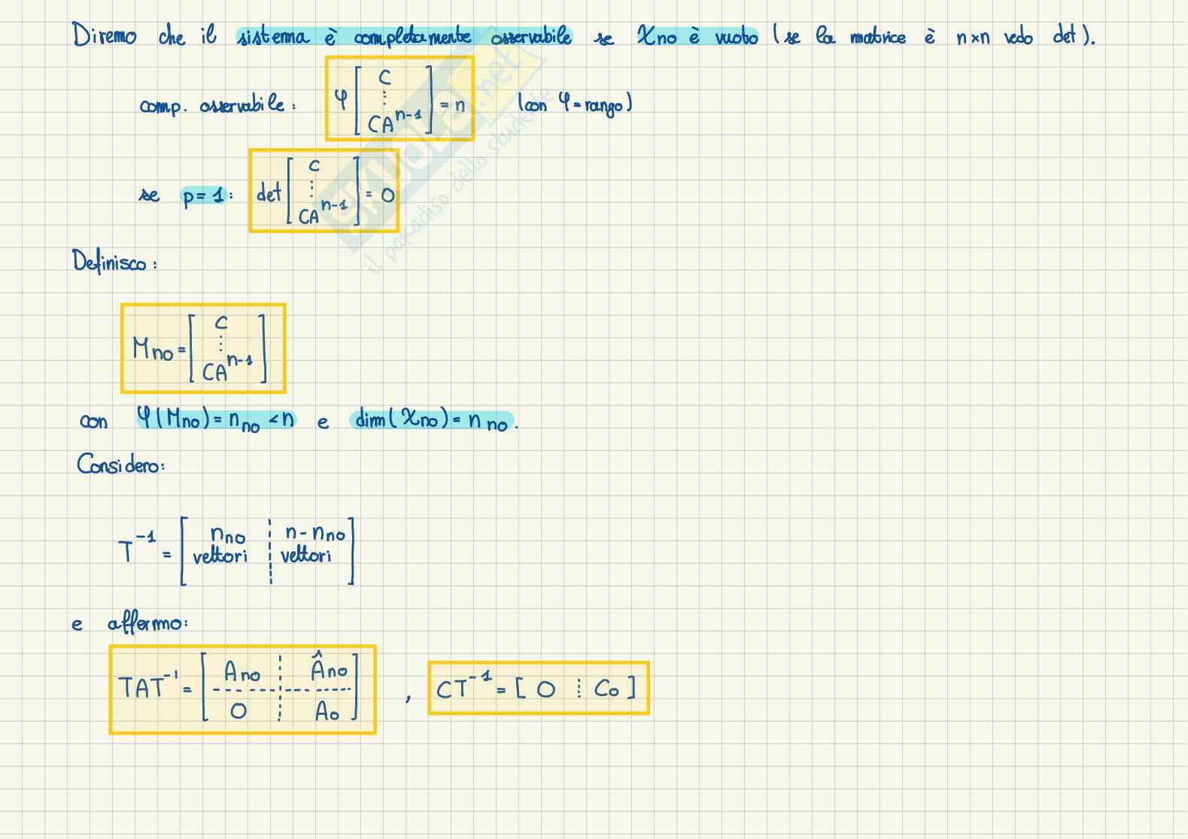The width and height of the screenshot is (1188, 839).
Task: Click the "e affermo:" text
Action: coord(129,624)
